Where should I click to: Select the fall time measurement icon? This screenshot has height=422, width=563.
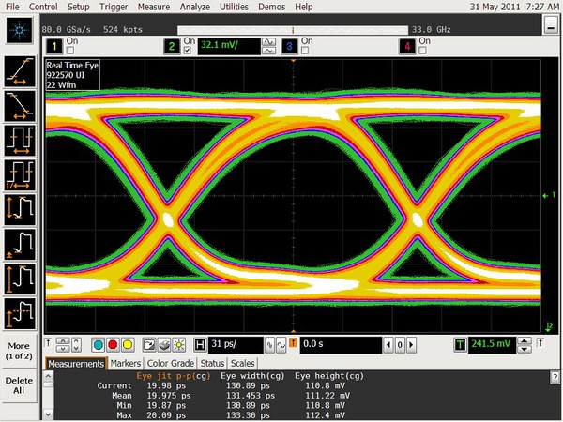[20, 104]
